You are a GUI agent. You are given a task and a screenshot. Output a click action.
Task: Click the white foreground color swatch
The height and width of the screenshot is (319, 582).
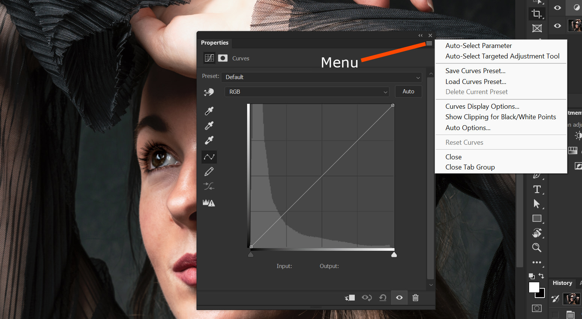point(534,287)
